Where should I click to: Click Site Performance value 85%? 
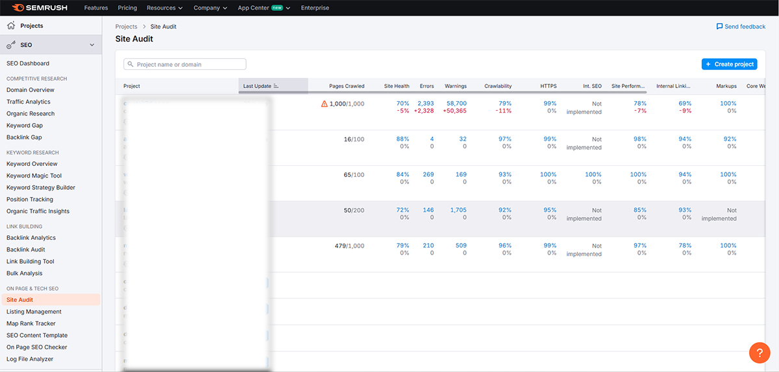[640, 210]
